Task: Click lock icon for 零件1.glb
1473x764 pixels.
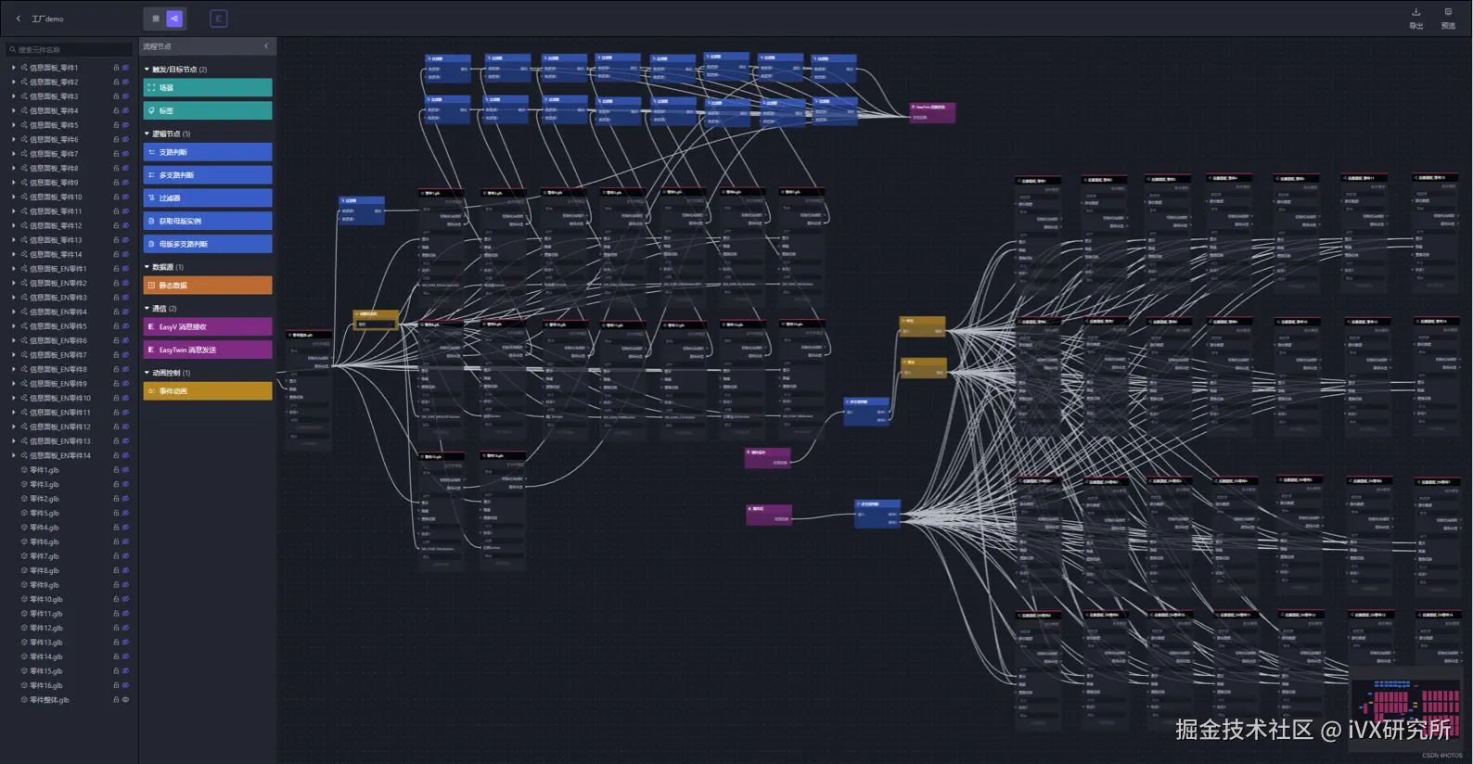Action: point(116,470)
